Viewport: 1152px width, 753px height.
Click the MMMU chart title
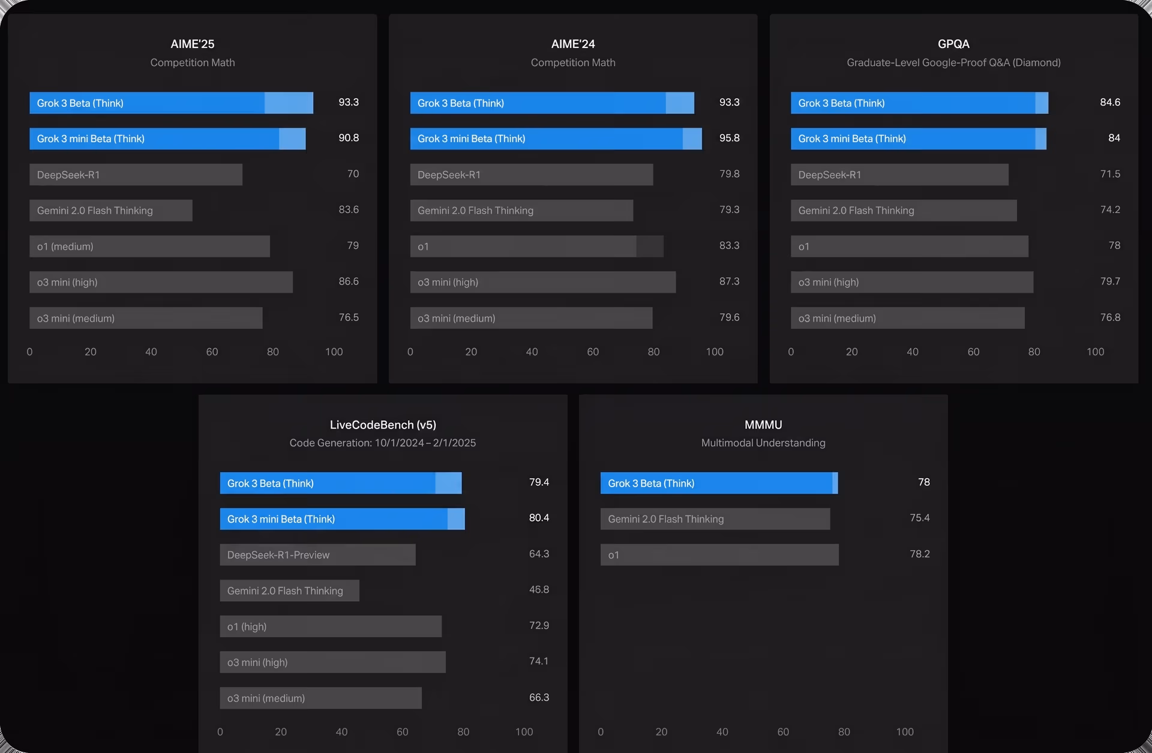(763, 425)
